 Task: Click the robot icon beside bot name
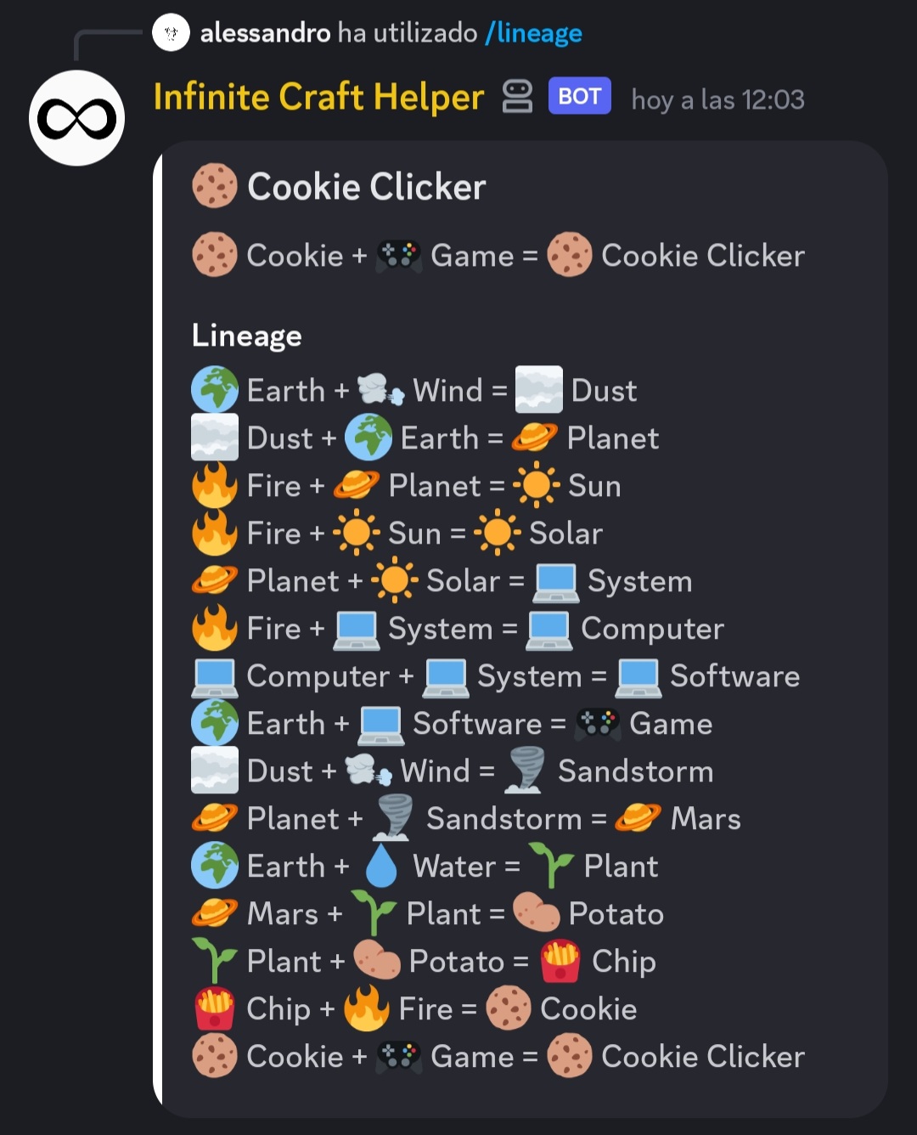coord(517,97)
